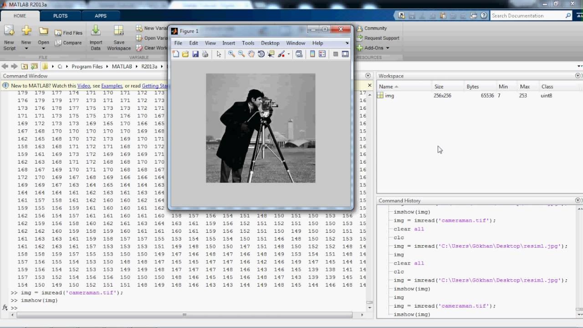Expand the Add-Ons dropdown

point(388,48)
